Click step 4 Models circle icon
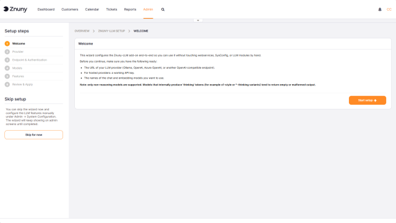396x223 pixels. tap(7, 68)
